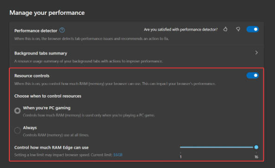Screen dimensions: 275x168
Task: Choose the Always radio button
Action: [17, 131]
